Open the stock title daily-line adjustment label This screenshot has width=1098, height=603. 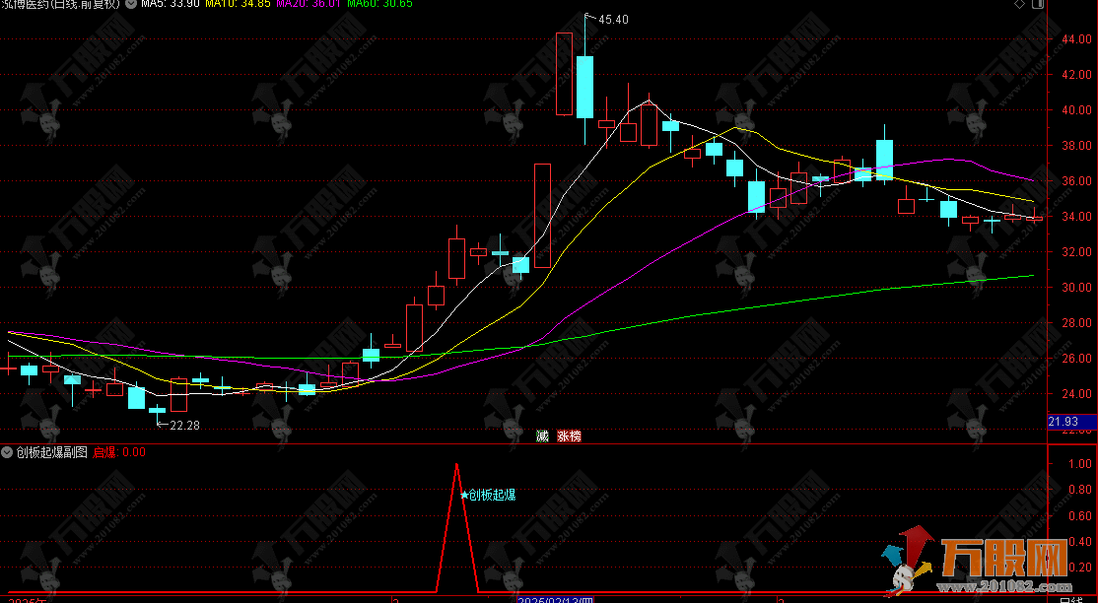61,5
